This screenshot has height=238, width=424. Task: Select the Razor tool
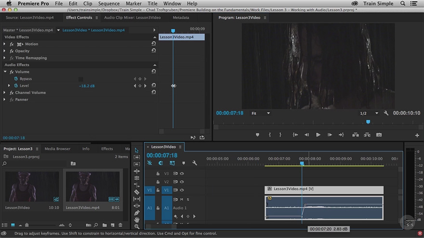click(136, 192)
